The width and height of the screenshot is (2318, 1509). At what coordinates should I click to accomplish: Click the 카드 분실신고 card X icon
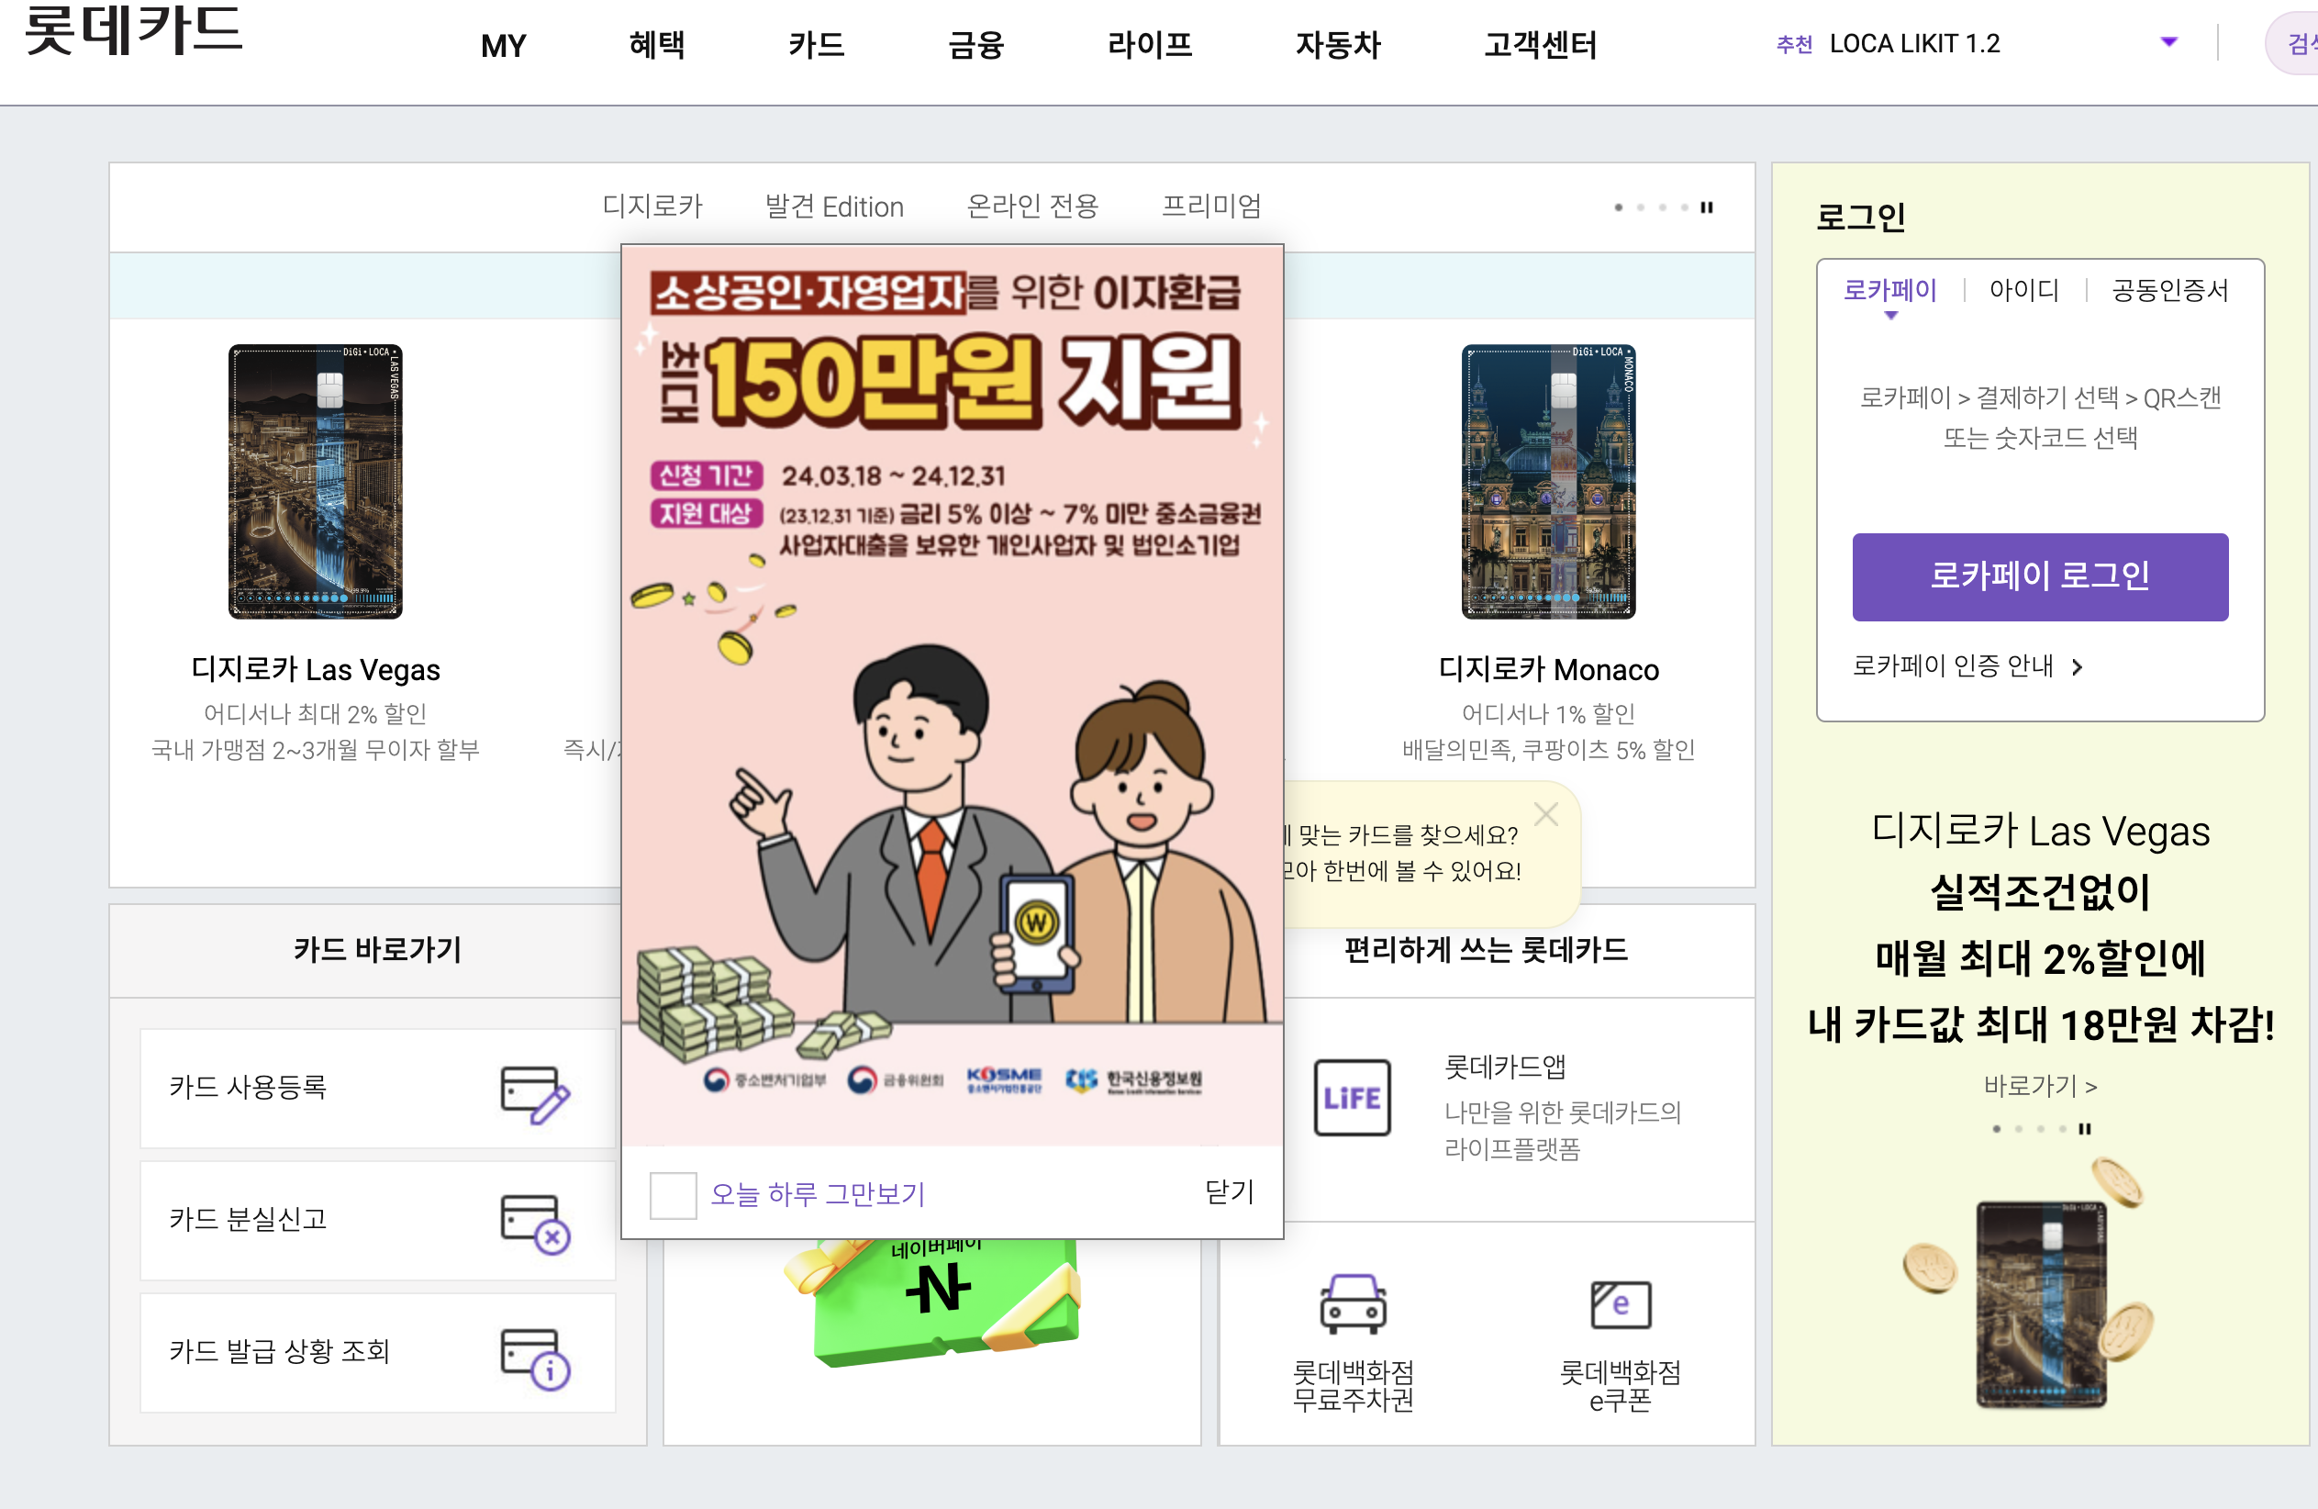(x=535, y=1224)
